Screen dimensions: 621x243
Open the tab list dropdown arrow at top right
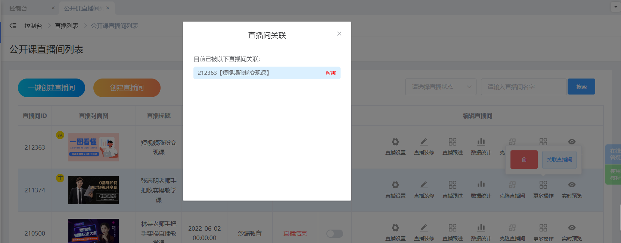pyautogui.click(x=615, y=7)
